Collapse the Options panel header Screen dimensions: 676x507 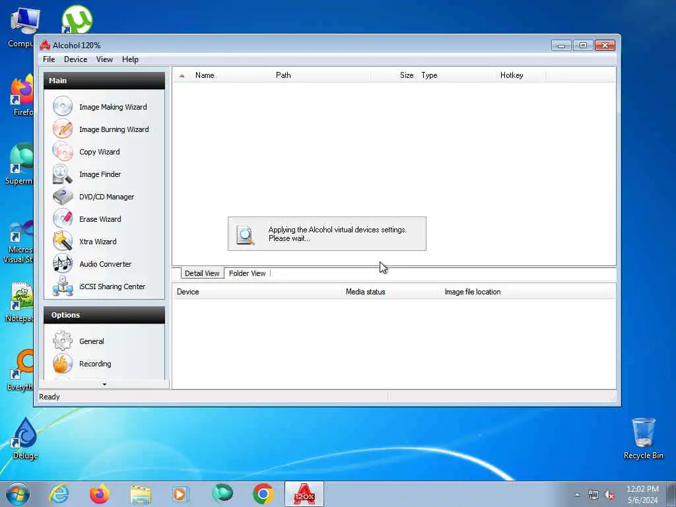[x=104, y=315]
